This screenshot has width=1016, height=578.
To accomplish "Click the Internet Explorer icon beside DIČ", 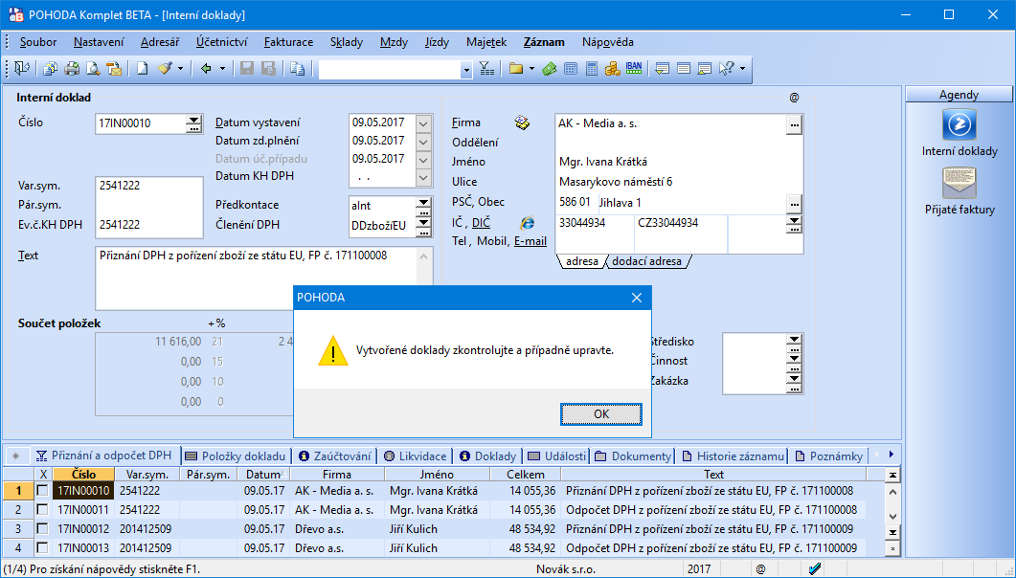I will tap(528, 223).
